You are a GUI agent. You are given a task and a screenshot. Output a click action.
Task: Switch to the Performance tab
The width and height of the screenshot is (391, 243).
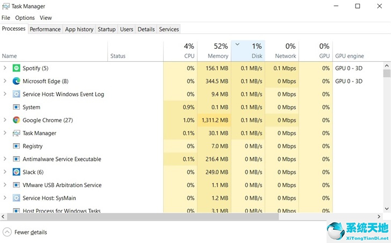[45, 29]
